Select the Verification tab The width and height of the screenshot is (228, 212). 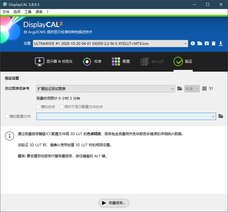point(183,61)
